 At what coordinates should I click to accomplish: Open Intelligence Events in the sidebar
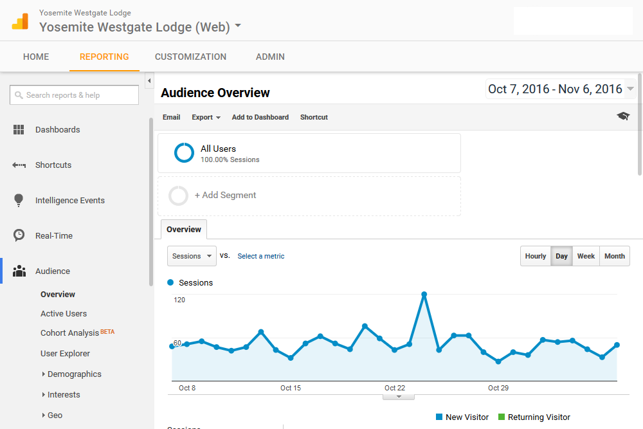tap(69, 200)
